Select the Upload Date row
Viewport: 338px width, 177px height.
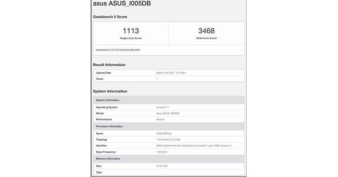tap(169, 73)
